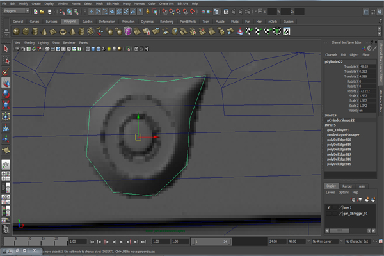Open the panel Shading menu
This screenshot has width=384, height=256.
29,43
